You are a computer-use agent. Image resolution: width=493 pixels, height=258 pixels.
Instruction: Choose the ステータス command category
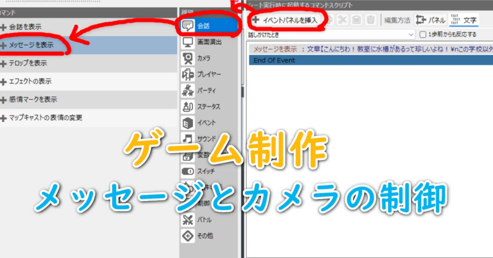(209, 107)
